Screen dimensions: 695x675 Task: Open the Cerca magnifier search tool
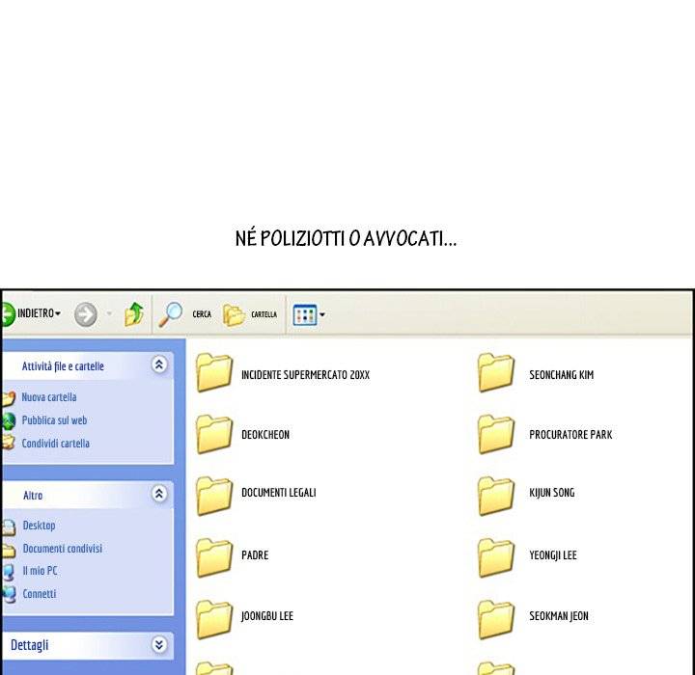pos(171,314)
